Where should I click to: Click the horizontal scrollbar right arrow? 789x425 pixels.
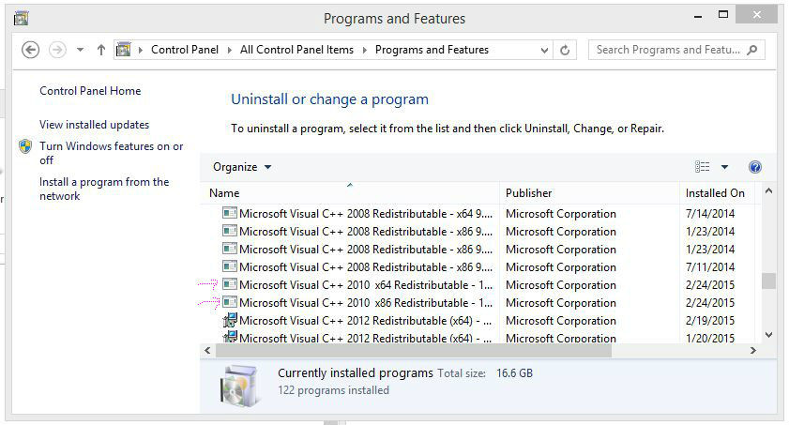752,351
